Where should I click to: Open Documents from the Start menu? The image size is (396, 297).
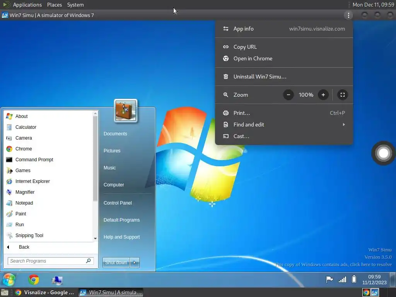[x=115, y=134]
